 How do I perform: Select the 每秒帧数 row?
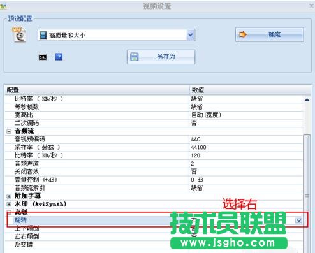pyautogui.click(x=154, y=106)
